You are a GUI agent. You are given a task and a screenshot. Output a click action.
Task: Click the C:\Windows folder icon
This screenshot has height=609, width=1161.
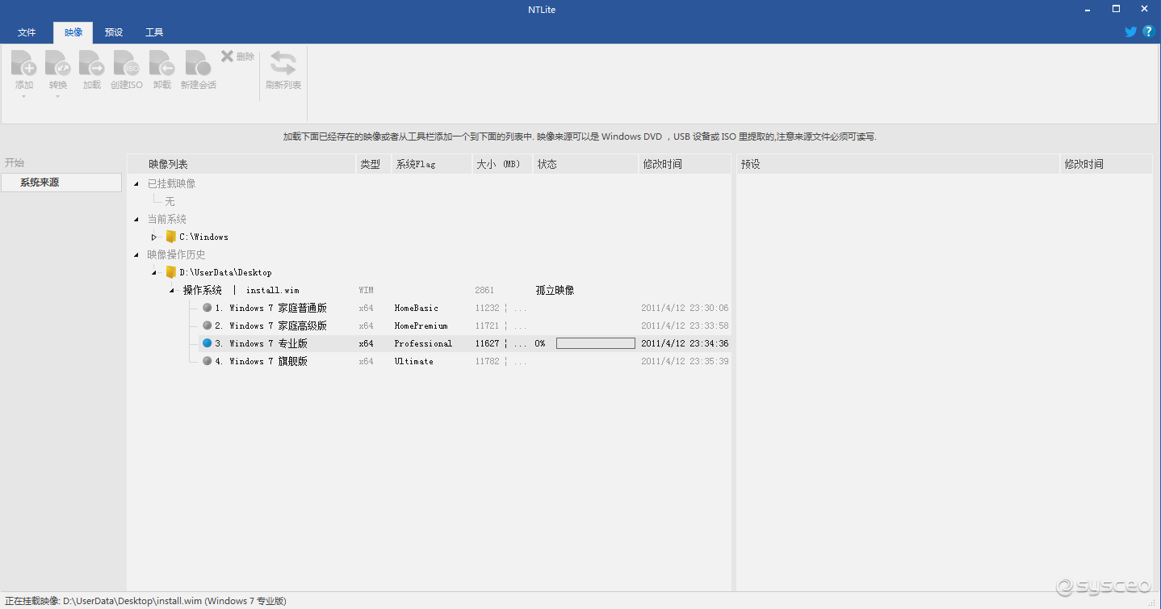pyautogui.click(x=170, y=237)
